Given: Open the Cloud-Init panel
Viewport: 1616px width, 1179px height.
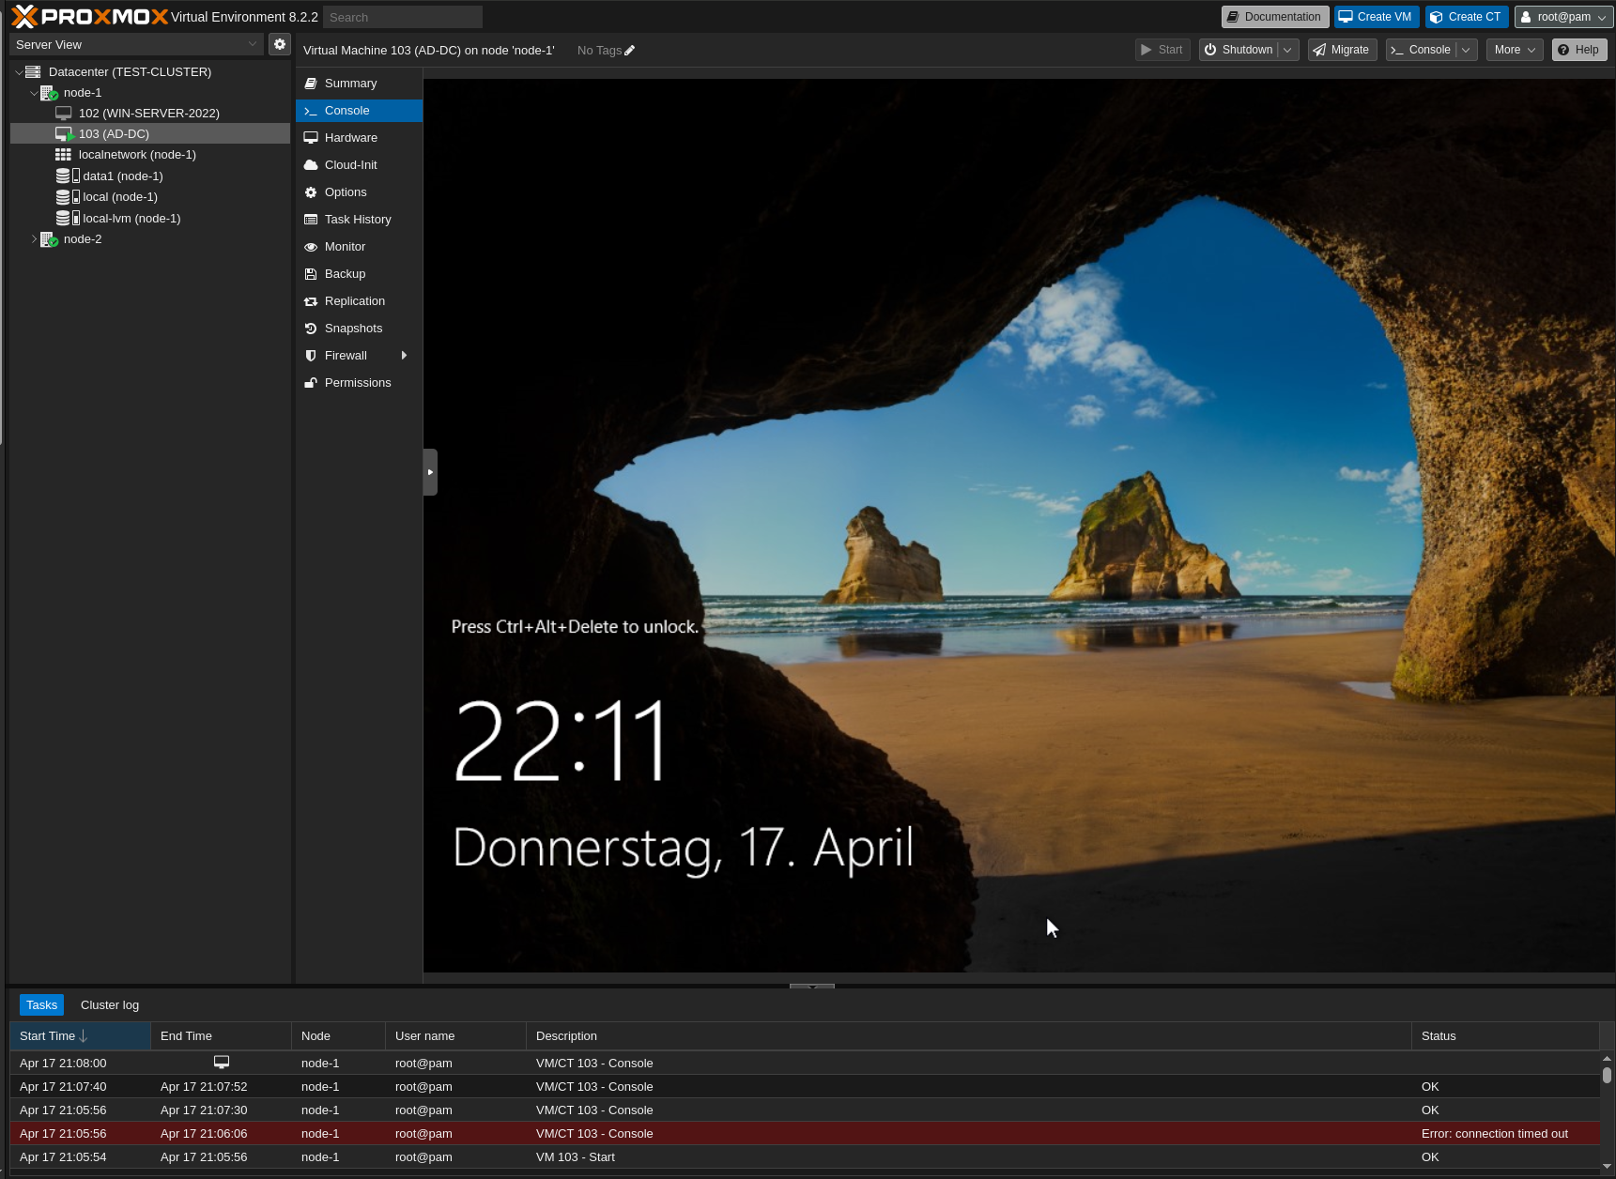Looking at the screenshot, I should pyautogui.click(x=351, y=164).
